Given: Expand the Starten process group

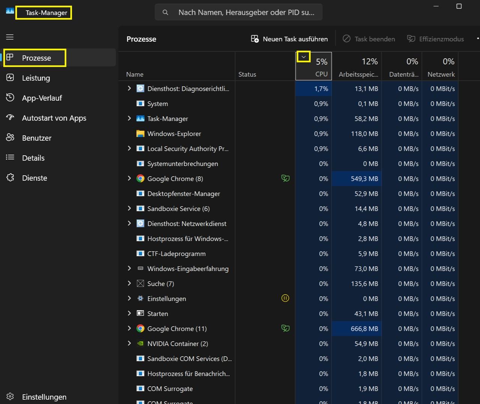Looking at the screenshot, I should tap(129, 313).
